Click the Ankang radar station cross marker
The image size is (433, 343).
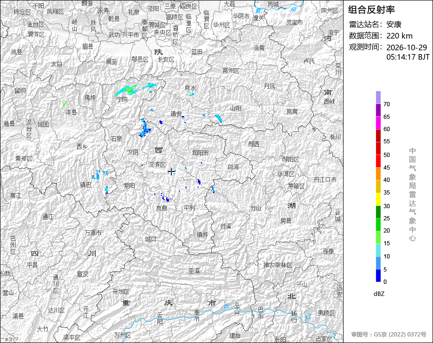coord(171,171)
